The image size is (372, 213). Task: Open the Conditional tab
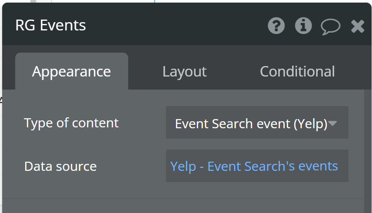(297, 71)
